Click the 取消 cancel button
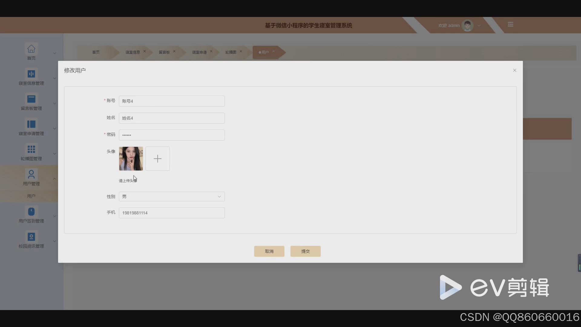581x327 pixels. 269,251
